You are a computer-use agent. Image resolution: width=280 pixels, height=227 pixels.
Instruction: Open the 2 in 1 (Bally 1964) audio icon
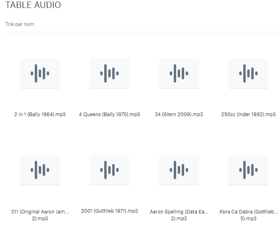click(x=40, y=73)
